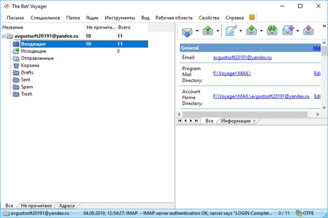Open dropdown arrow next to new message icon
The image size is (328, 218).
coord(240,32)
